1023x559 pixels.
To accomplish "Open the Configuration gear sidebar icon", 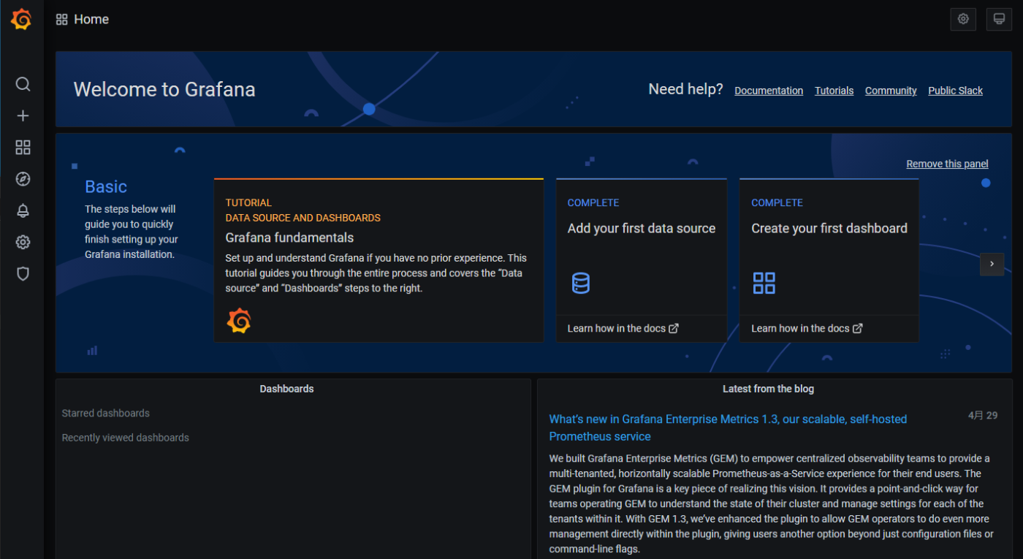I will point(23,242).
